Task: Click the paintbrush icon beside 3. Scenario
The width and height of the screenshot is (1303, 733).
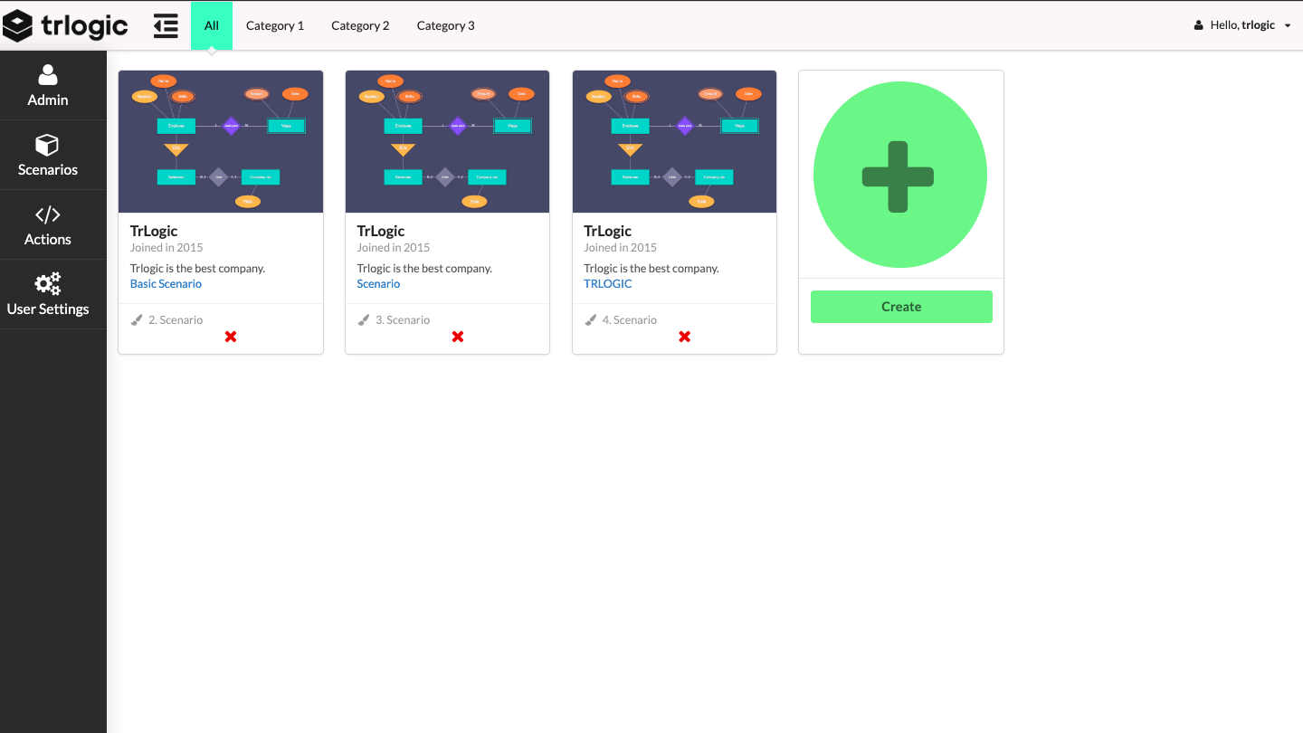Action: 364,319
